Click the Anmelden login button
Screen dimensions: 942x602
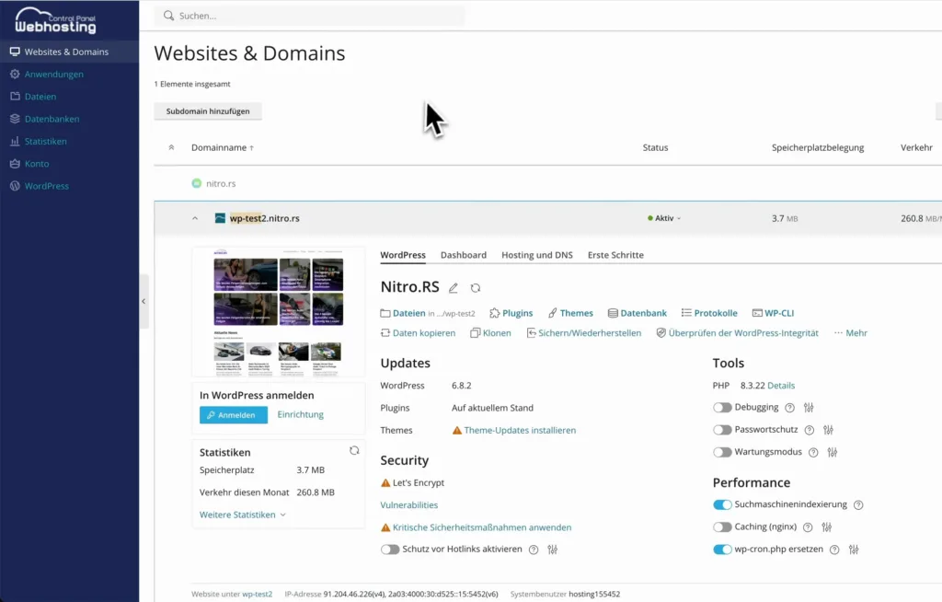click(234, 415)
